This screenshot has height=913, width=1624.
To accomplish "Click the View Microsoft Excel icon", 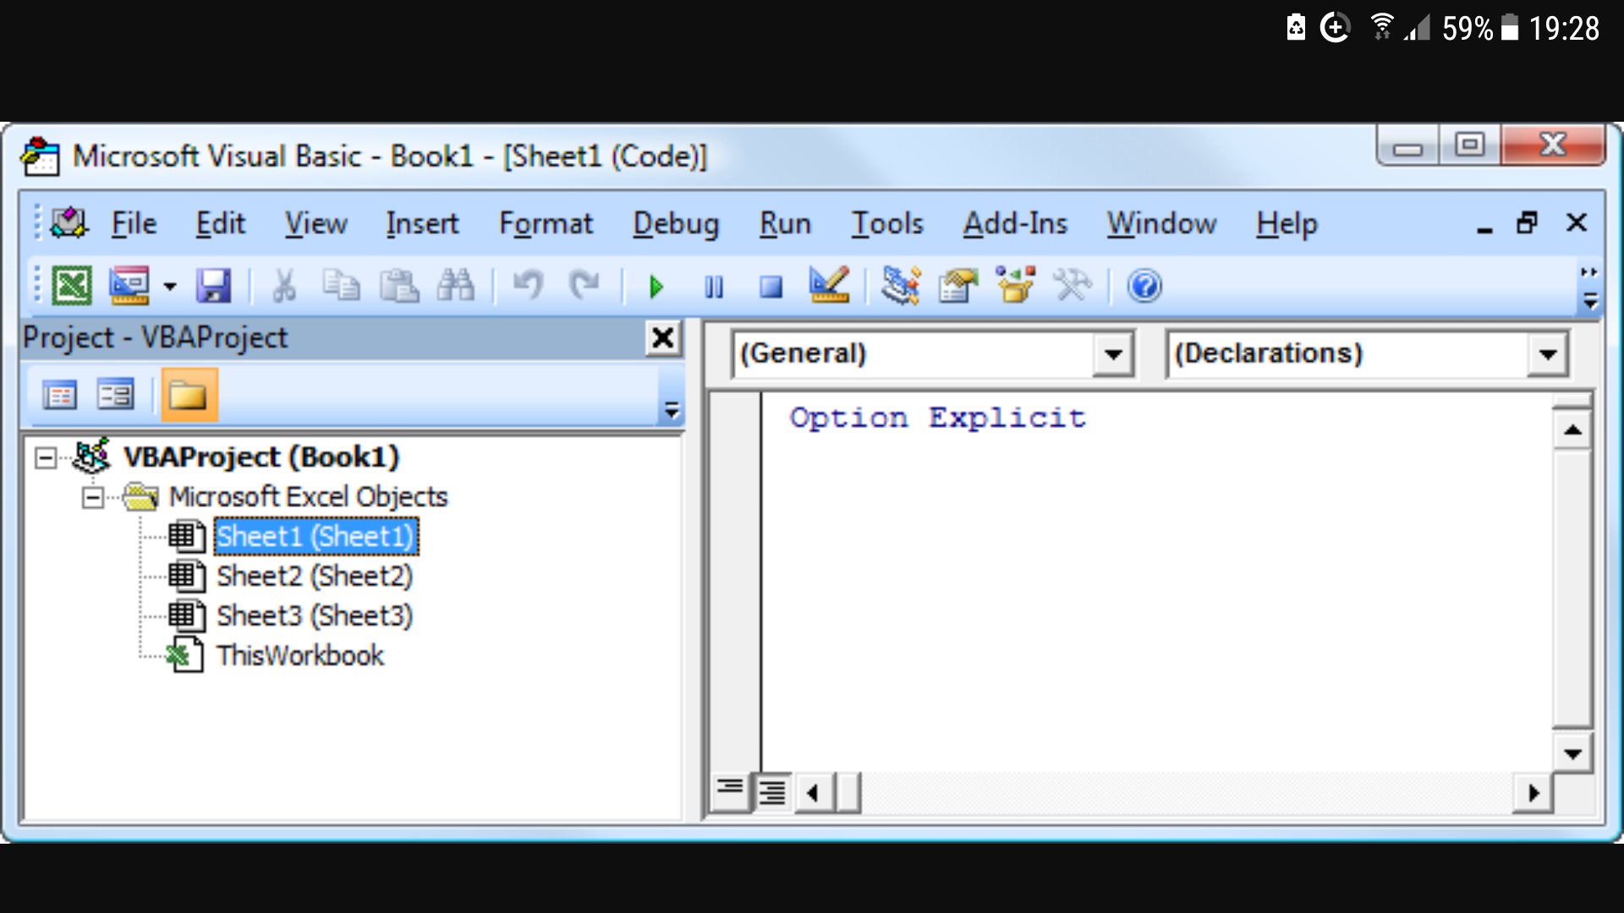I will [72, 286].
